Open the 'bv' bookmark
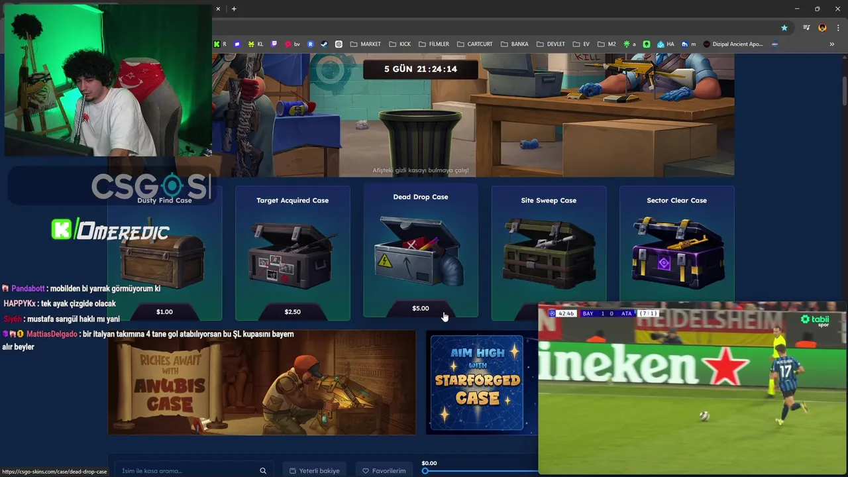The width and height of the screenshot is (848, 477). [x=292, y=44]
